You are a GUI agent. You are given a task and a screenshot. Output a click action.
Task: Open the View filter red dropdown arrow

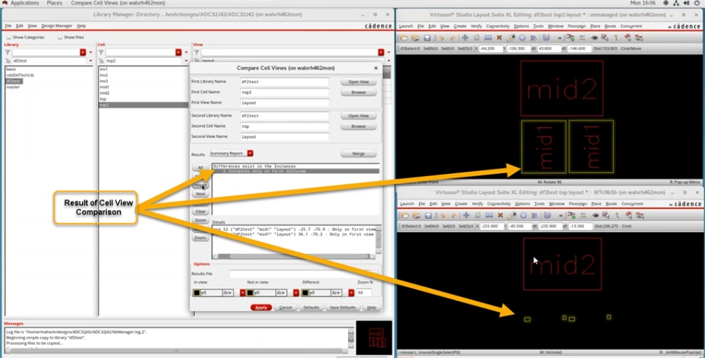coord(381,53)
